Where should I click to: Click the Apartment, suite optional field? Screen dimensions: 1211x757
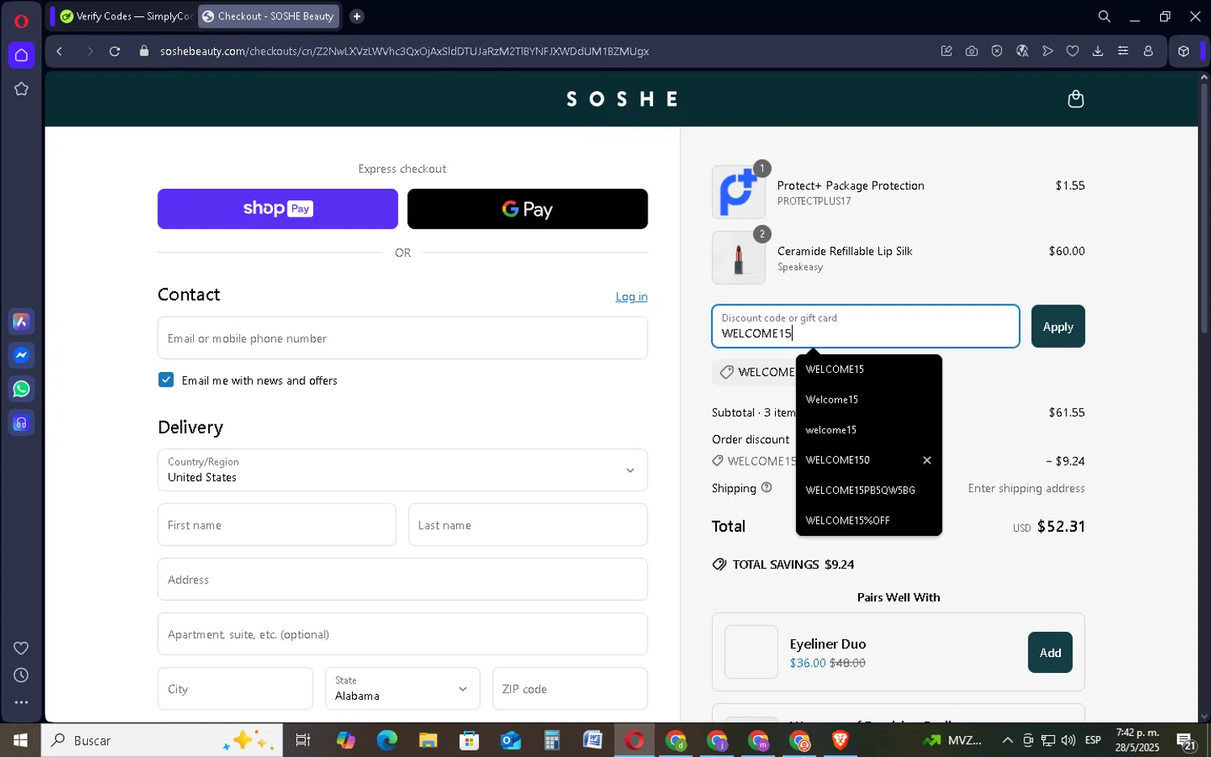click(402, 634)
